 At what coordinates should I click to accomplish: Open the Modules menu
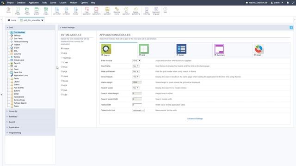(x=74, y=3)
